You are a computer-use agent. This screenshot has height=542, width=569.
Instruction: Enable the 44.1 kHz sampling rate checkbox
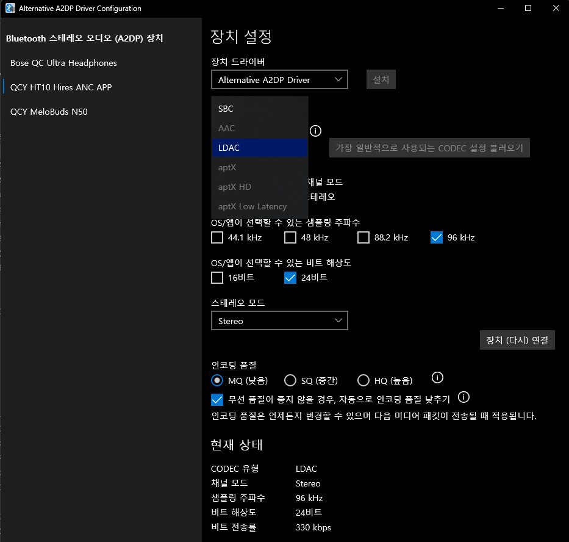pos(217,237)
